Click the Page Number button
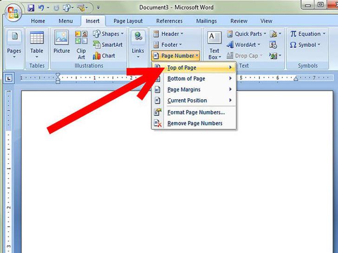 point(175,56)
